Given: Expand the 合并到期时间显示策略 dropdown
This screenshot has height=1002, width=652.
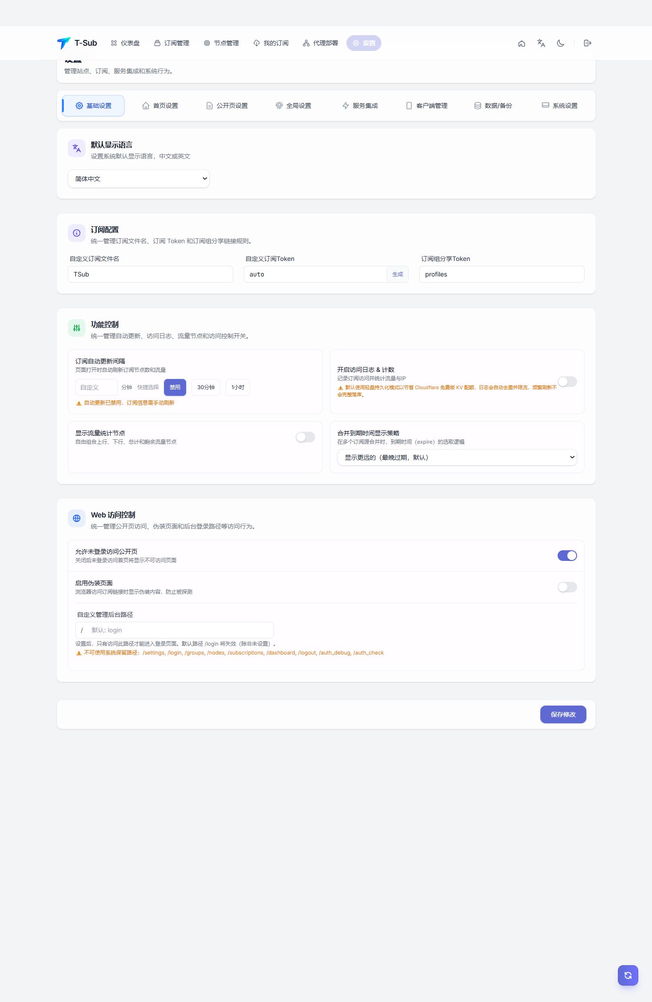Looking at the screenshot, I should [457, 458].
